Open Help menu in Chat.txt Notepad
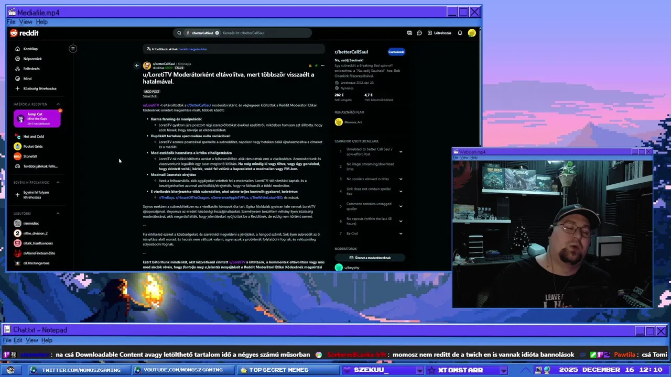Viewport: 671px width, 377px height. (x=47, y=340)
